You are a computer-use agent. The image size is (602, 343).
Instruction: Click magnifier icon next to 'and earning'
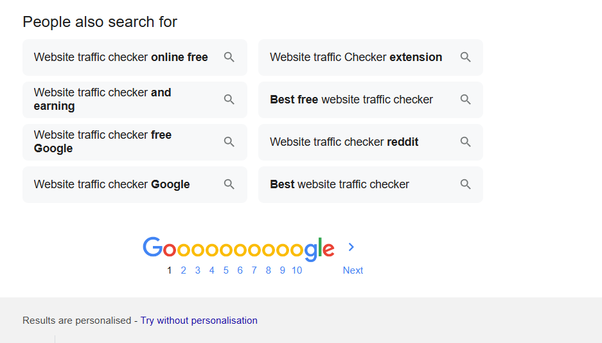229,100
